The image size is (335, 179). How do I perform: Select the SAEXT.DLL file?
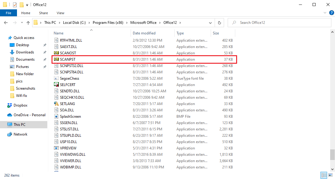click(x=69, y=46)
